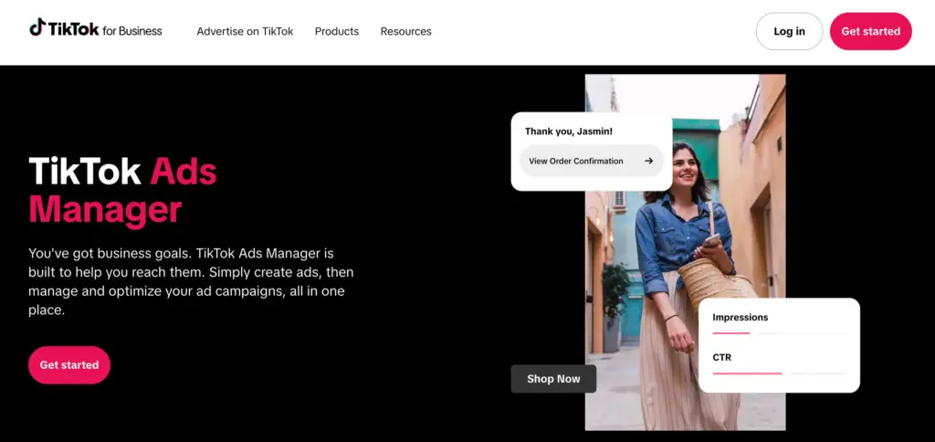Open the Advertise on TikTok menu
Image resolution: width=935 pixels, height=442 pixels.
pos(245,32)
